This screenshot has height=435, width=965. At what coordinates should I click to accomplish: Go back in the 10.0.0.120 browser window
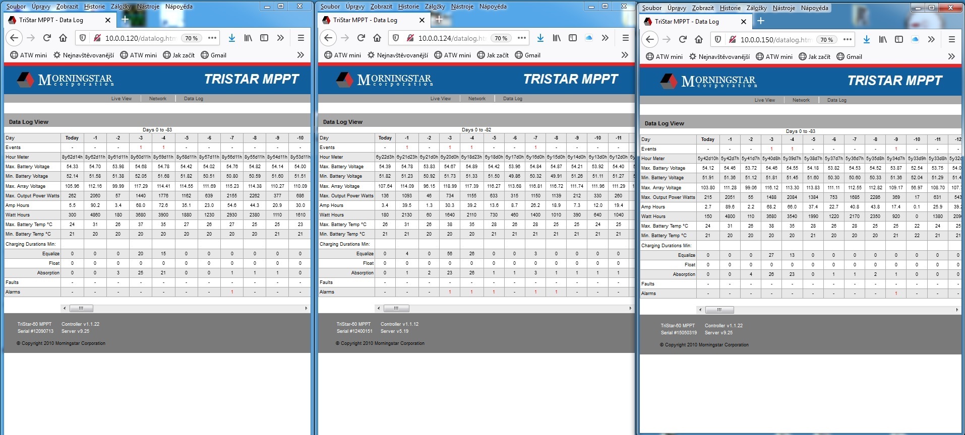pyautogui.click(x=14, y=38)
